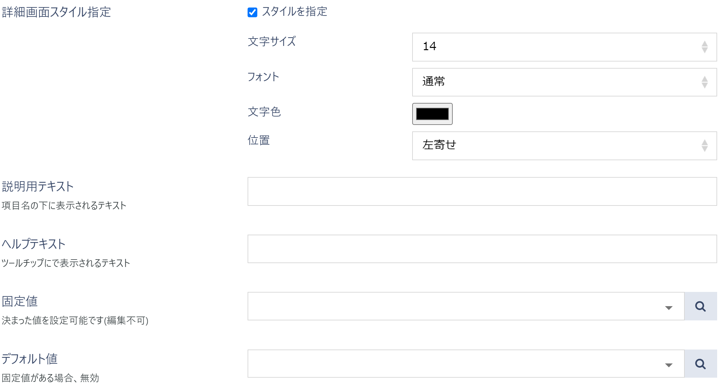This screenshot has height=389, width=722.
Task: Click the up/down arrows on 文字サイズ select
Action: point(705,47)
